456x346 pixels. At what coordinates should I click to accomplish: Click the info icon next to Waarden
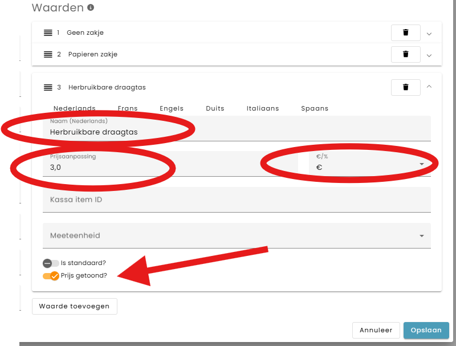[x=91, y=8]
